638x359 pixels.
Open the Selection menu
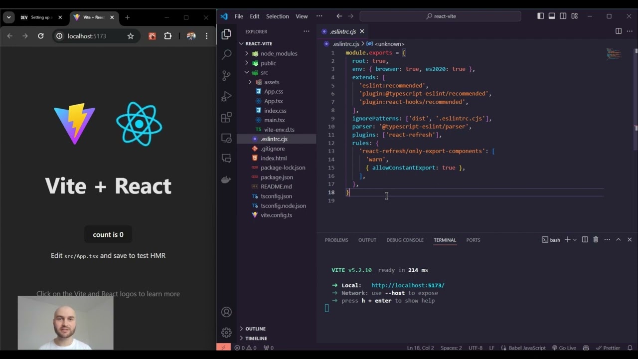277,16
